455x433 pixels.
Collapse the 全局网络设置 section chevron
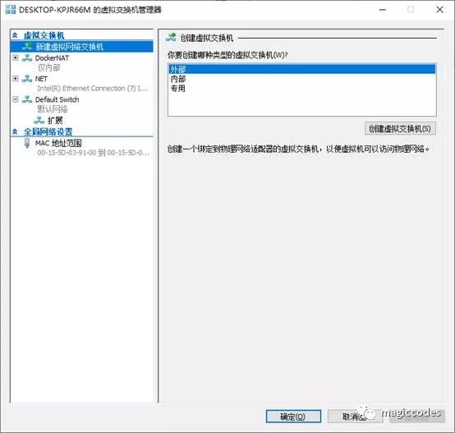click(15, 132)
